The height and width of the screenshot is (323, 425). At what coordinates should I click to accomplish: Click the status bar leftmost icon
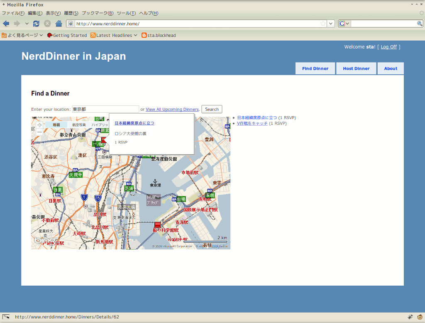click(x=6, y=317)
